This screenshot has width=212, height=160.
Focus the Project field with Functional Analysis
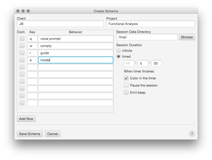150,24
